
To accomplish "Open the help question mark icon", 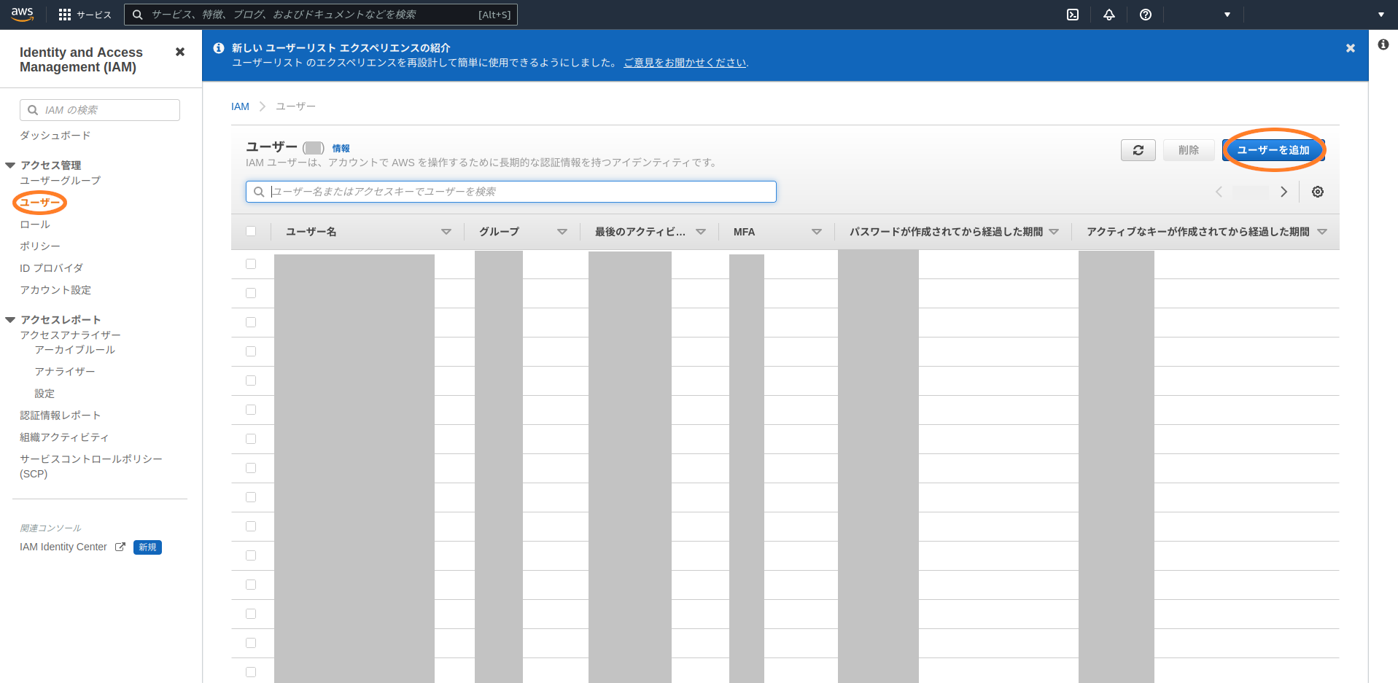I will tap(1145, 15).
